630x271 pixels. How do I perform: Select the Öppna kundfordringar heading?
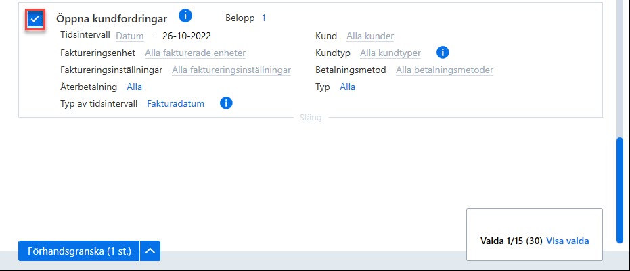[112, 18]
